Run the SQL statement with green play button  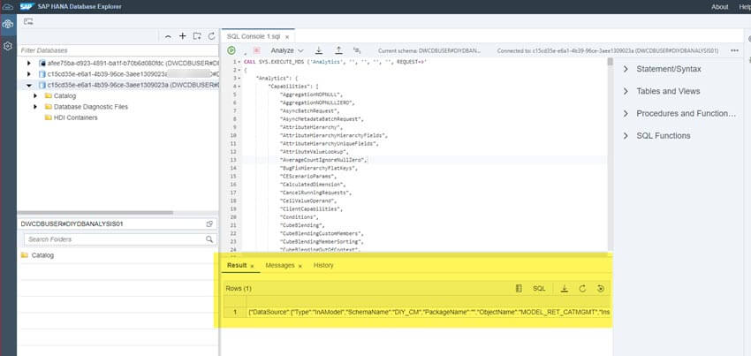(231, 50)
